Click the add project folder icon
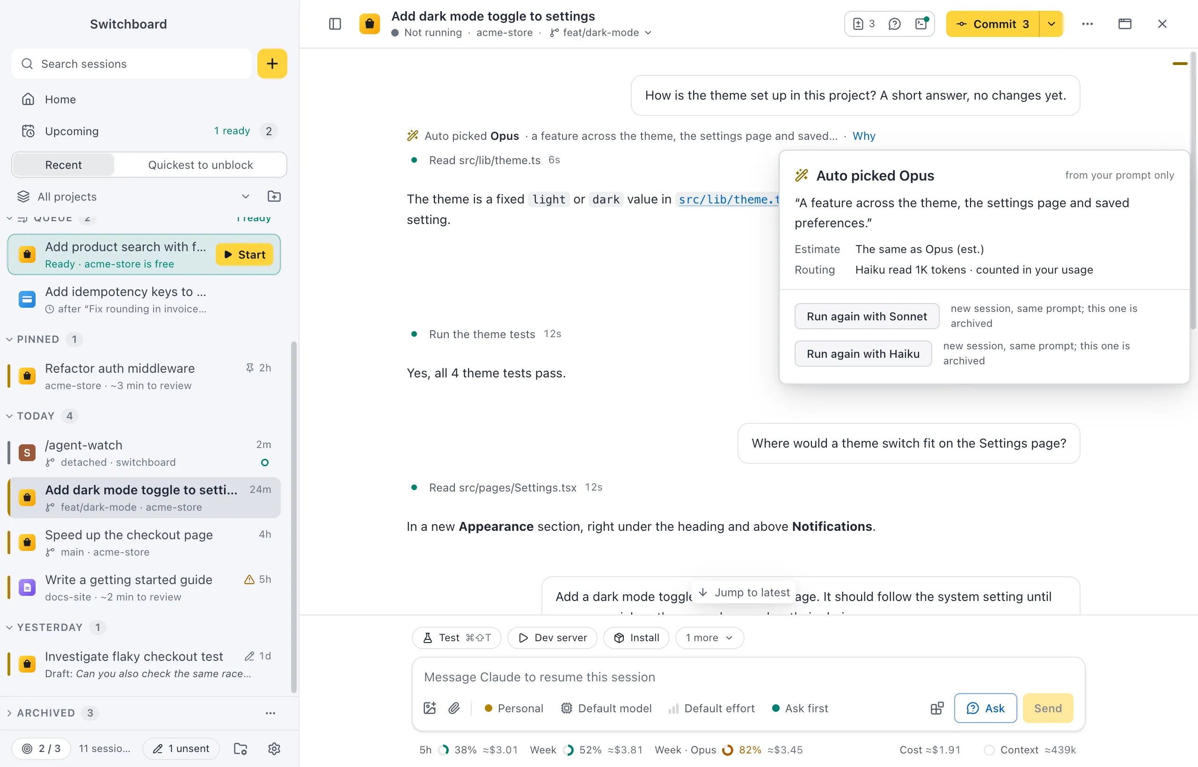 coord(274,196)
